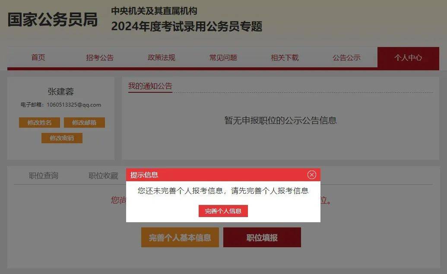Go to the 政策法规 tab
The image size is (447, 274).
pyautogui.click(x=162, y=57)
